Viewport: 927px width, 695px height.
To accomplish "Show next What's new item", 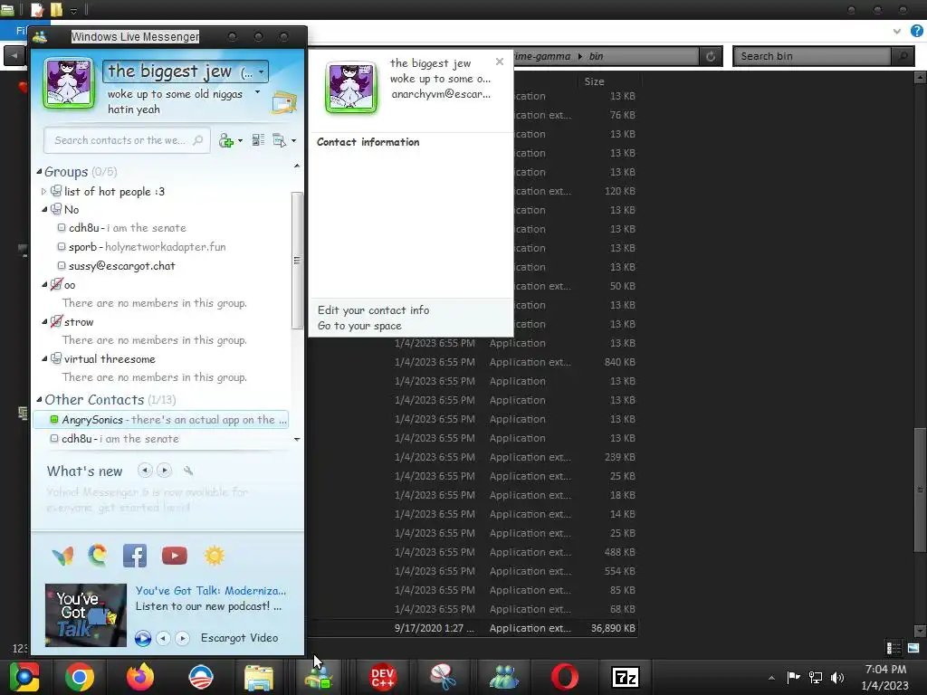I will [165, 471].
